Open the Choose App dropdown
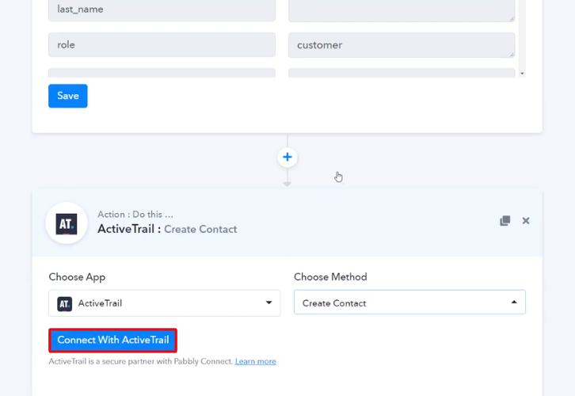 (x=164, y=303)
